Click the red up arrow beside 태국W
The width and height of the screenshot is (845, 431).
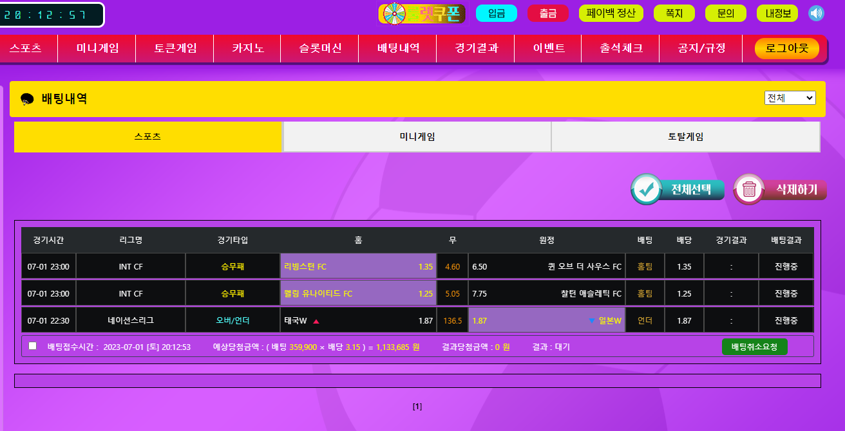pos(316,321)
